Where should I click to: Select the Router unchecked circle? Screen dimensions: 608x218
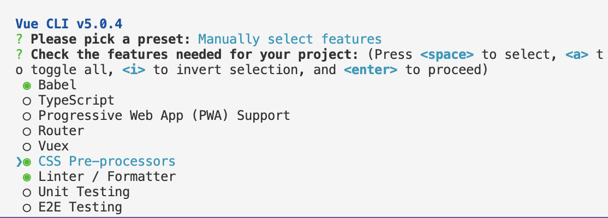tap(27, 132)
